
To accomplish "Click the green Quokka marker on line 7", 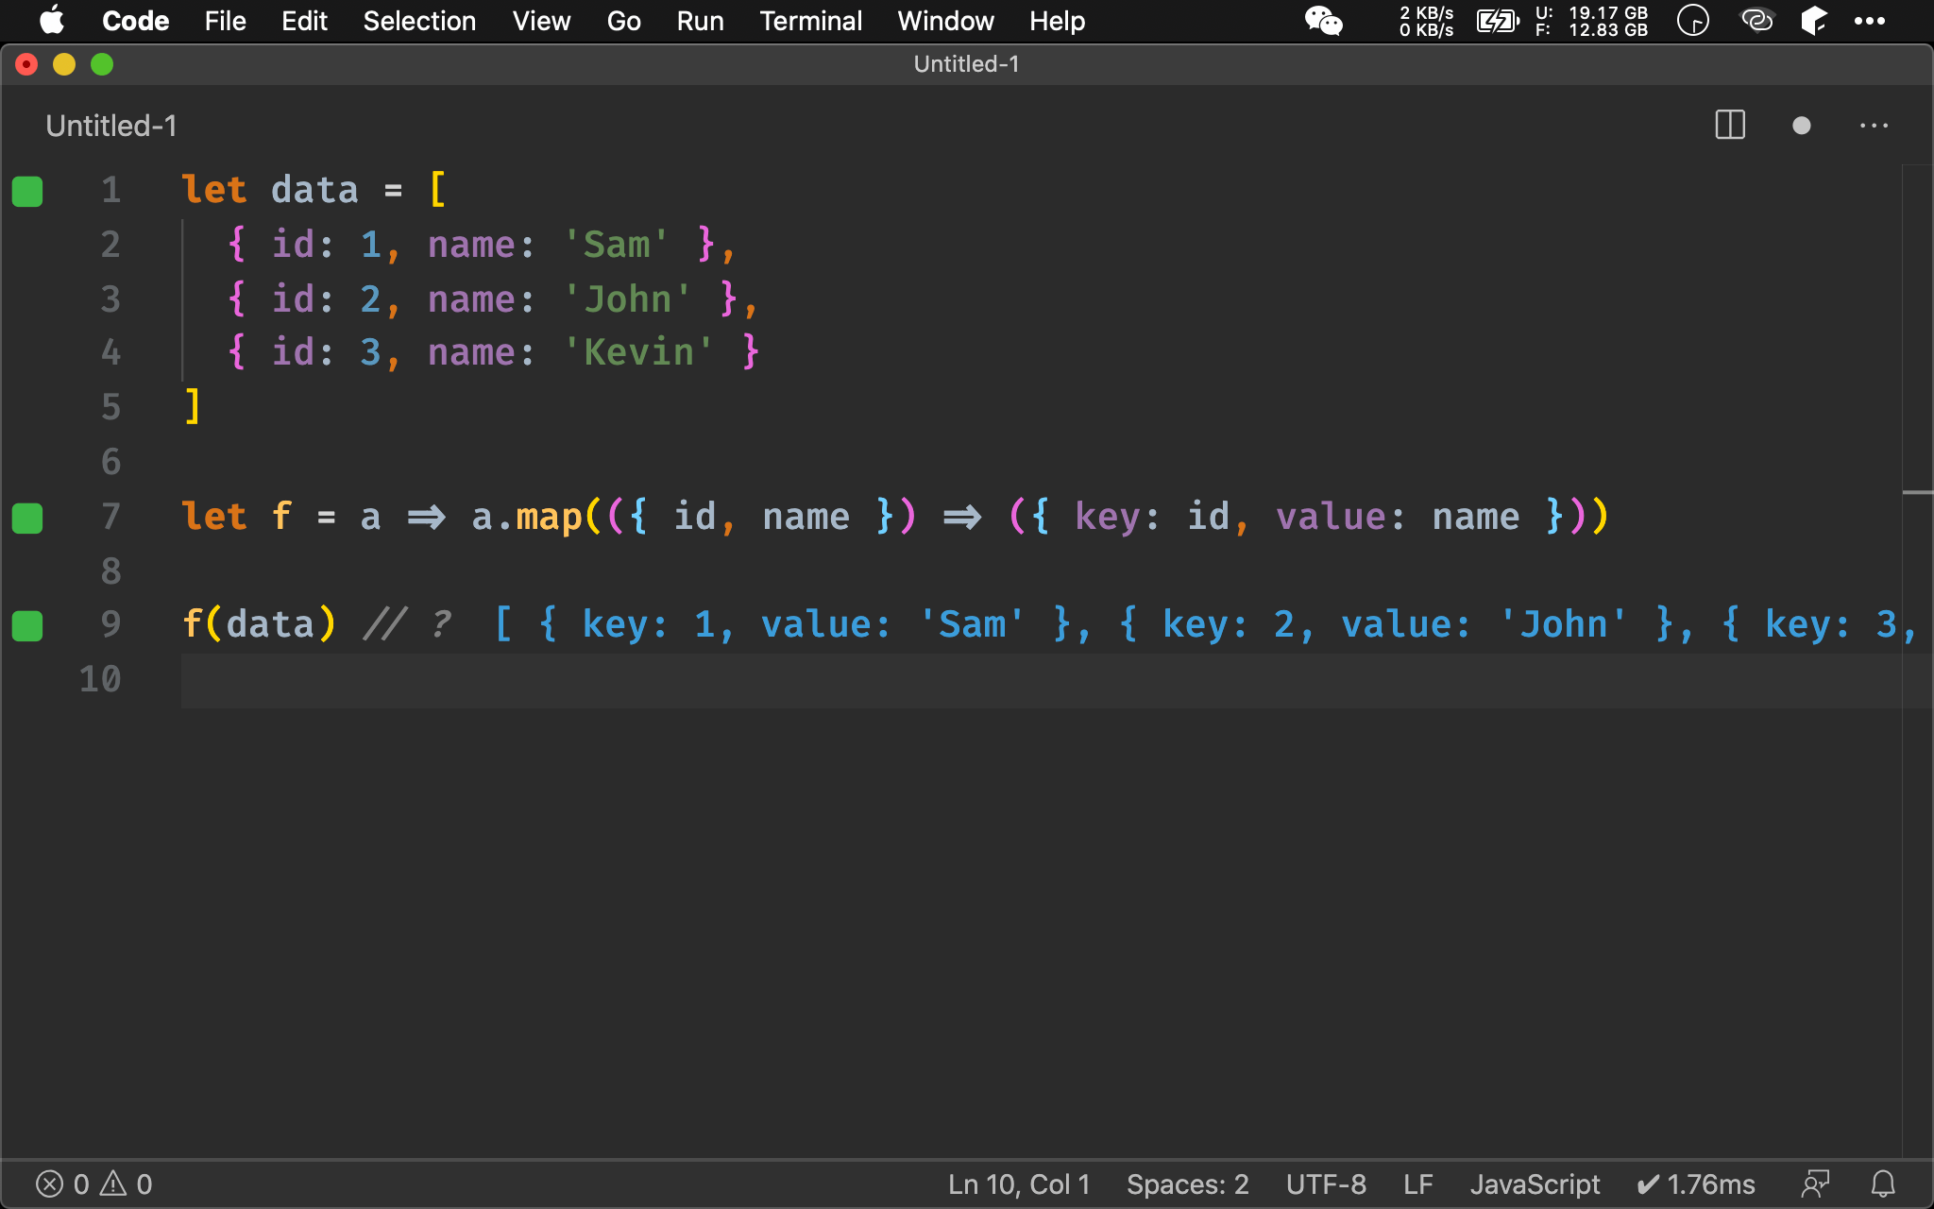I will pos(27,519).
